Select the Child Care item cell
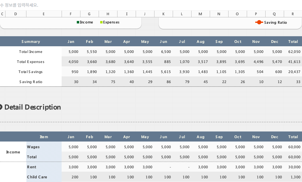The width and height of the screenshot is (302, 182). coord(44,177)
